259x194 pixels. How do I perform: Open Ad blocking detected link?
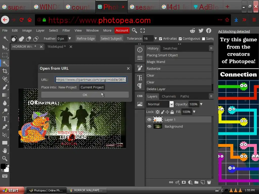coord(234,31)
